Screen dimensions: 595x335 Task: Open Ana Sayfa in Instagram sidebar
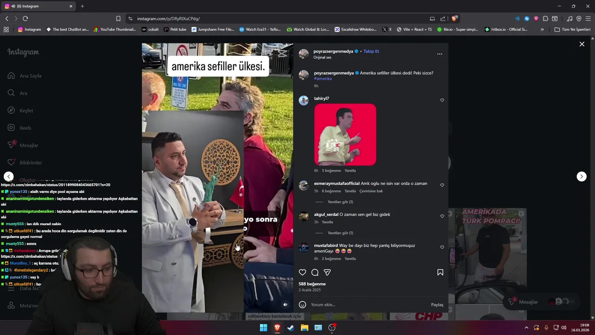point(24,76)
